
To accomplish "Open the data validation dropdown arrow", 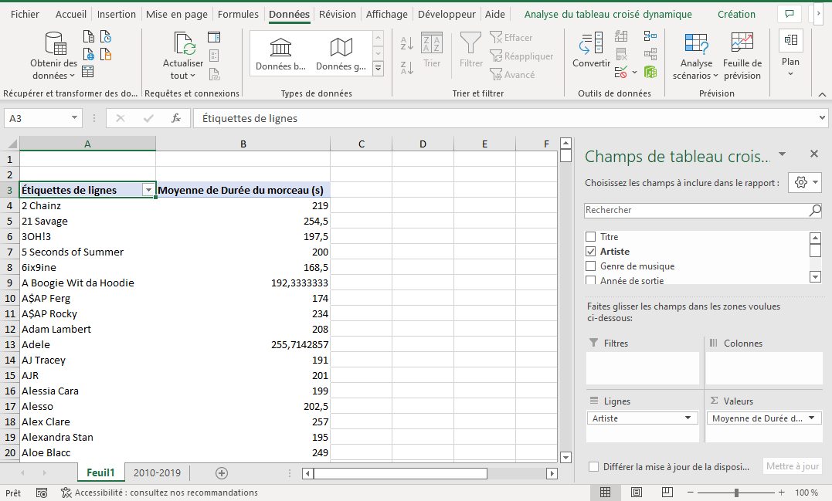I will click(x=634, y=72).
